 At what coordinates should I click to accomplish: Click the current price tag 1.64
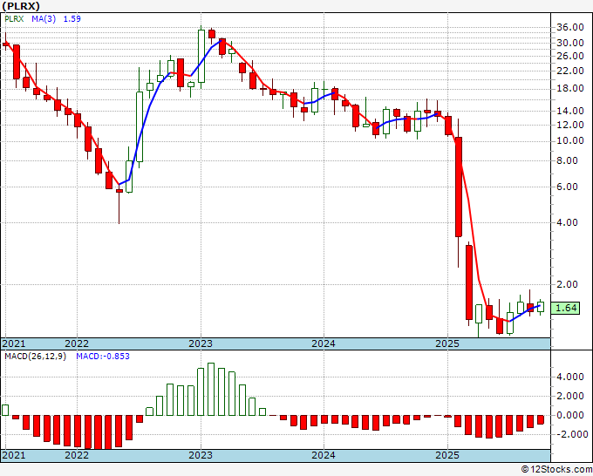click(565, 308)
